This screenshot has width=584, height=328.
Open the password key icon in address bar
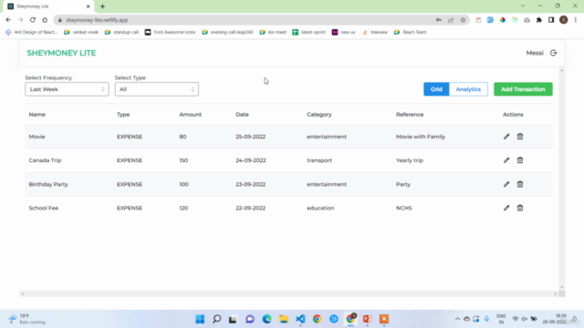[439, 20]
